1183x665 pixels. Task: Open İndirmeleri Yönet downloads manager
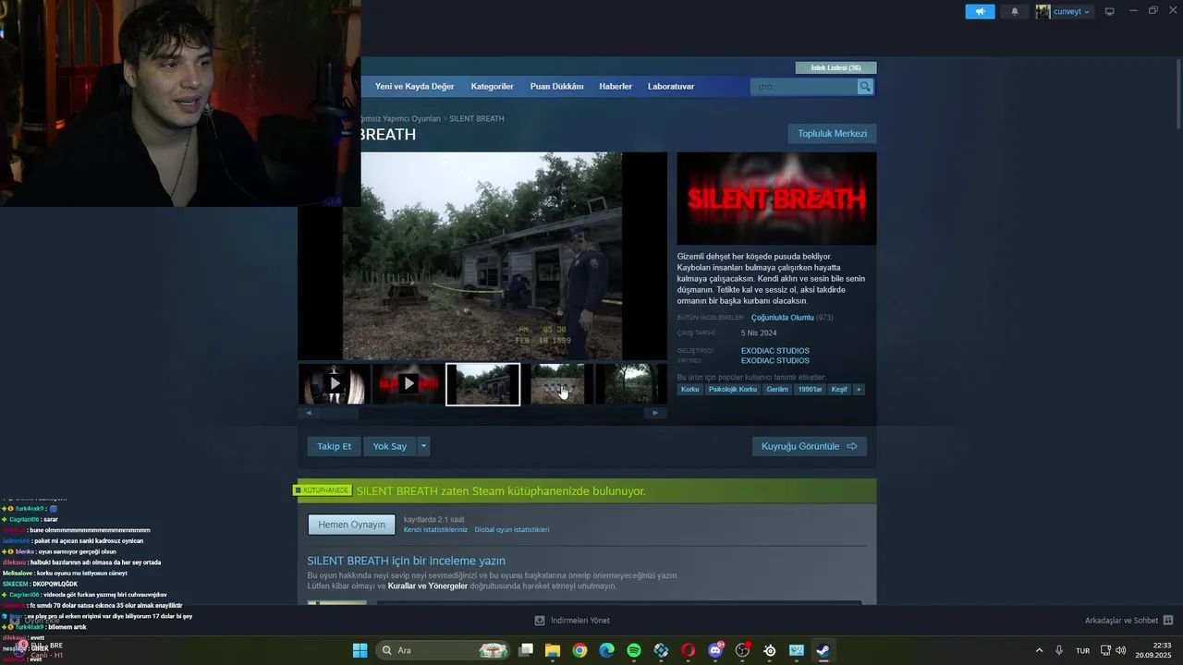click(572, 621)
